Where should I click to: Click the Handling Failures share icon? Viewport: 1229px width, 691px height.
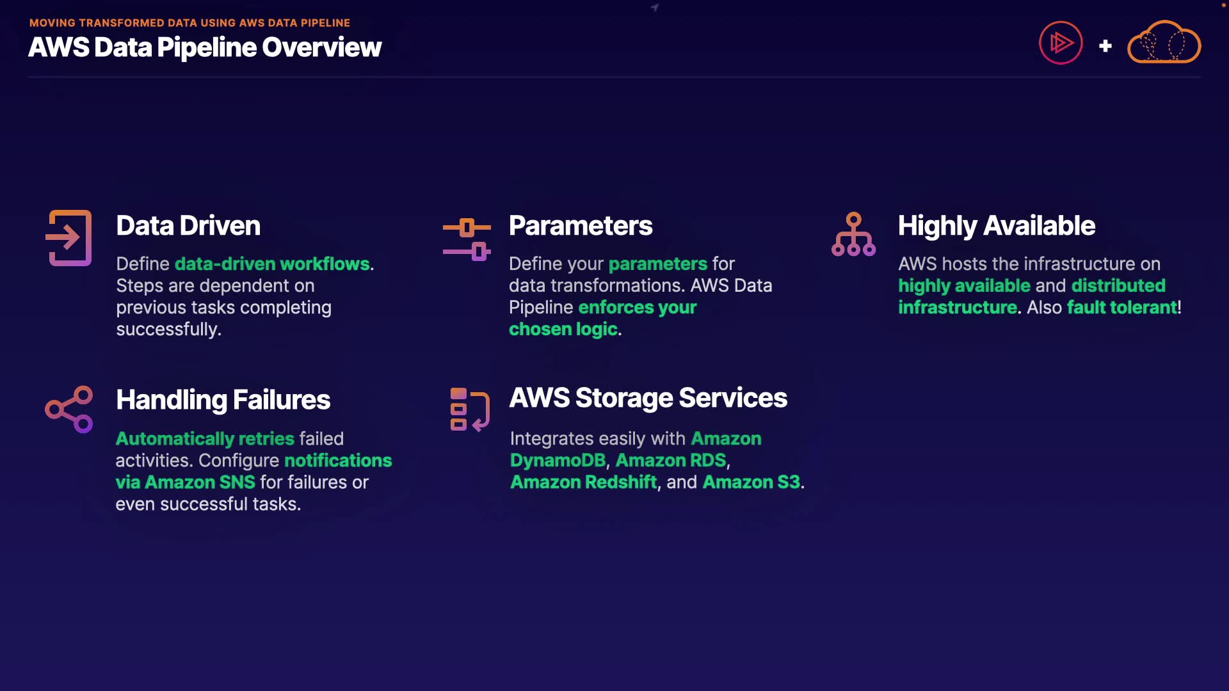pos(69,409)
